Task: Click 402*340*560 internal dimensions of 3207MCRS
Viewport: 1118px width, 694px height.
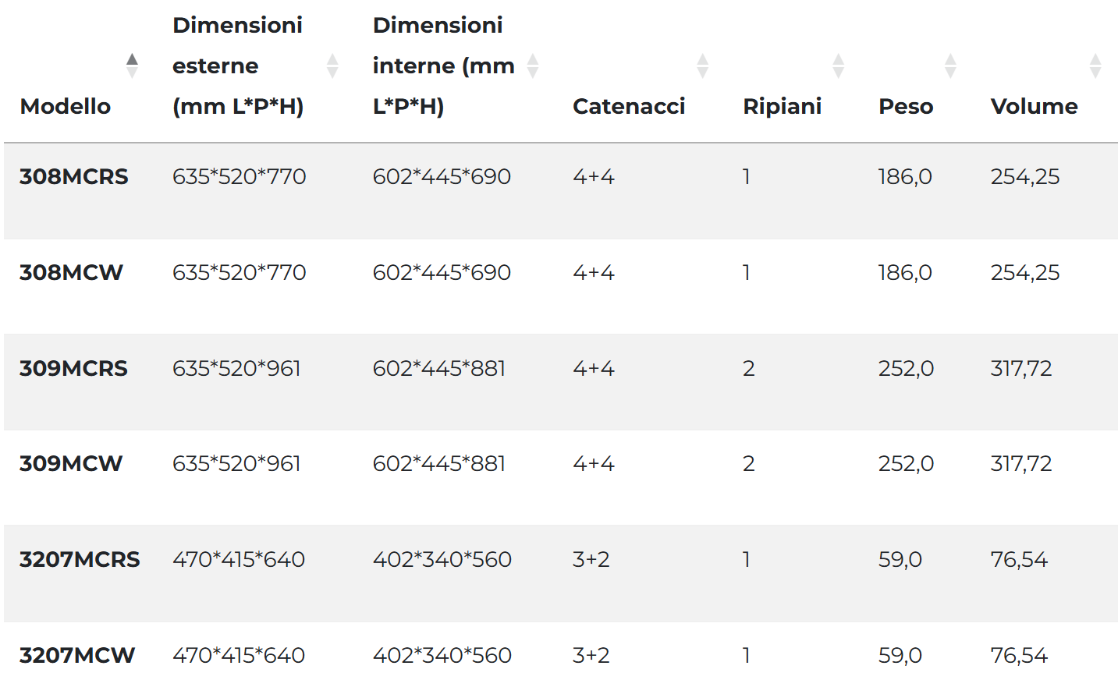Action: (x=442, y=559)
